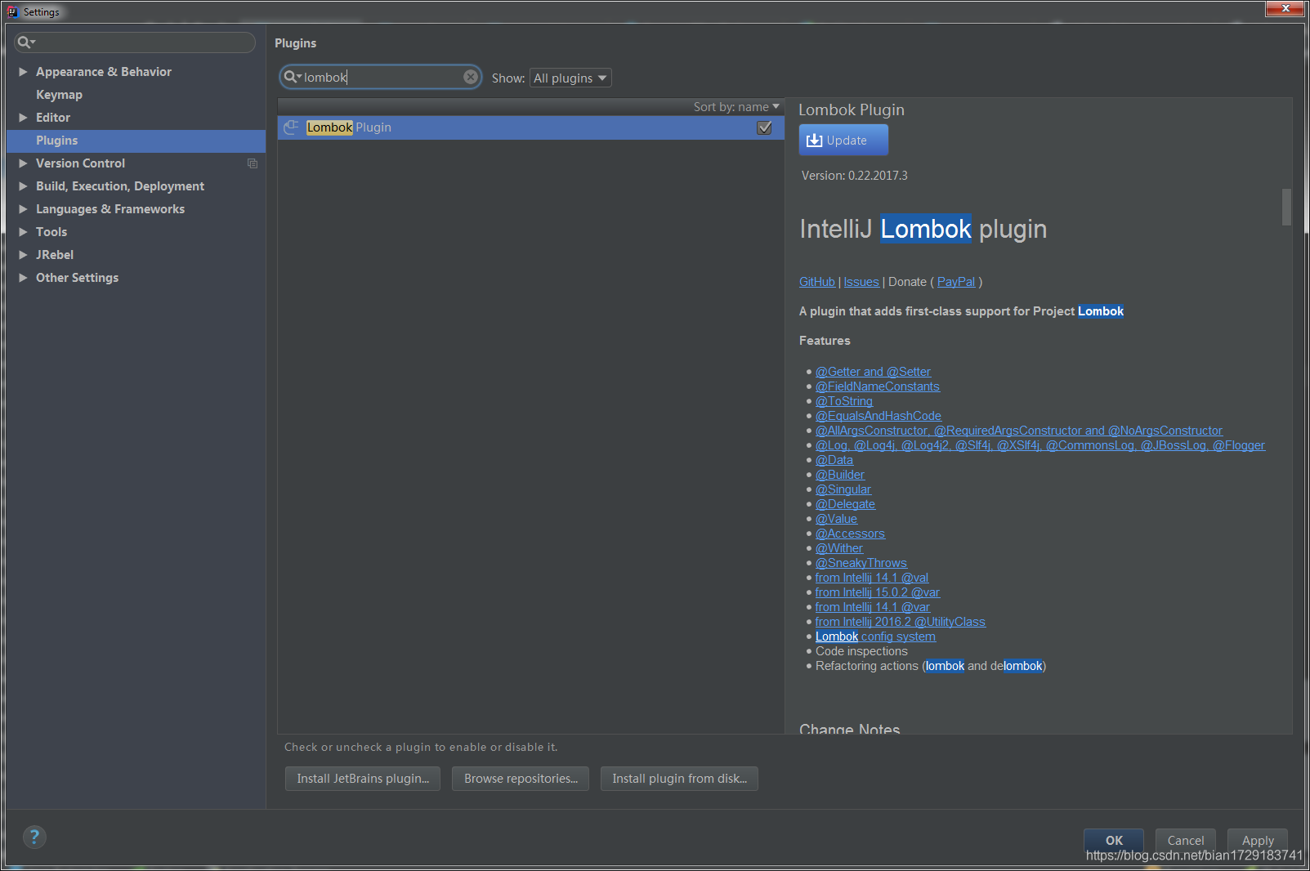Click the plugin search magnifier icon
The width and height of the screenshot is (1310, 871).
(291, 77)
